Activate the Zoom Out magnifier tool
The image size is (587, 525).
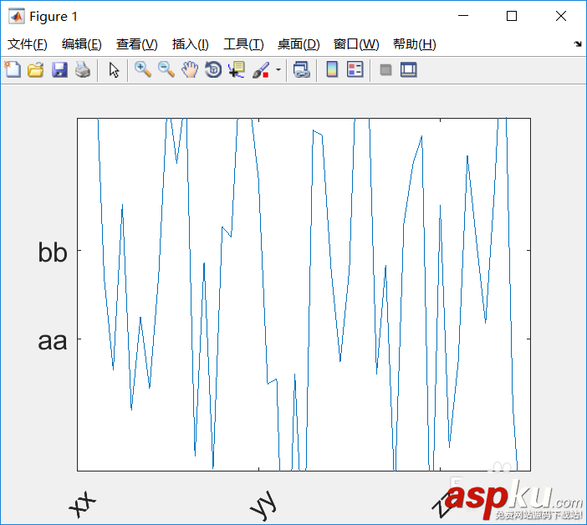(166, 69)
